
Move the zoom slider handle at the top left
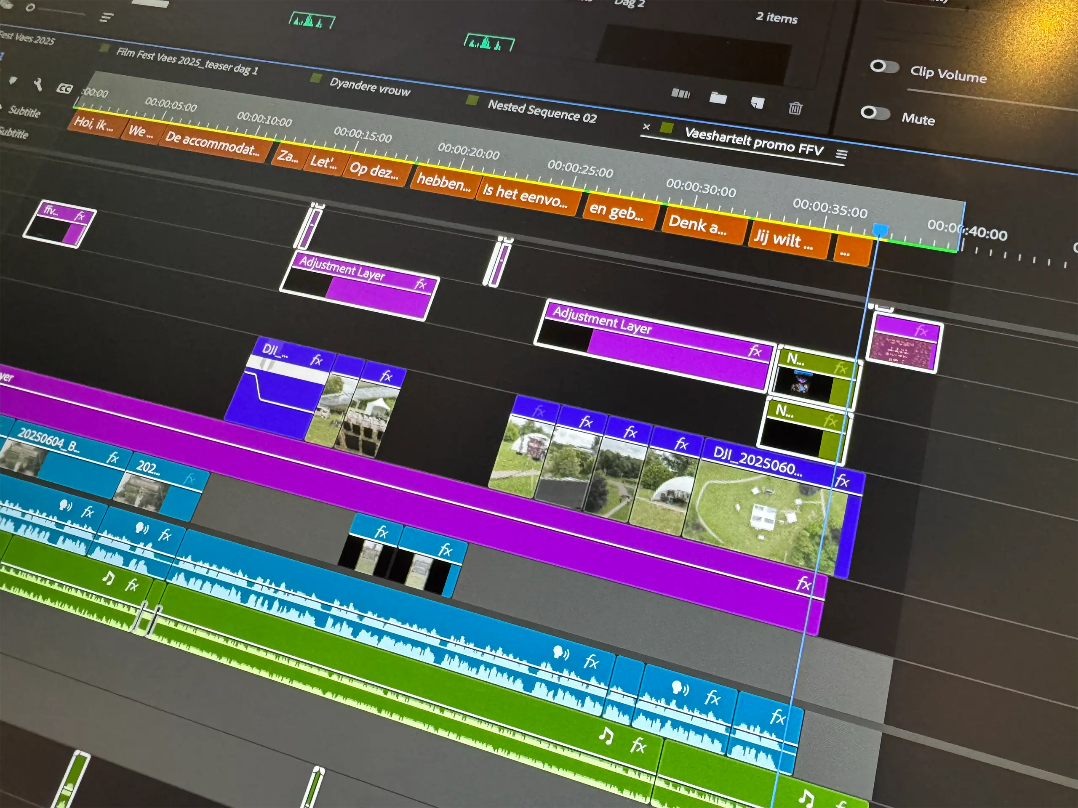30,7
